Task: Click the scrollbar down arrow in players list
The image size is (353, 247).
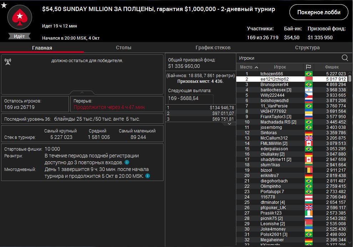Action: pyautogui.click(x=350, y=242)
